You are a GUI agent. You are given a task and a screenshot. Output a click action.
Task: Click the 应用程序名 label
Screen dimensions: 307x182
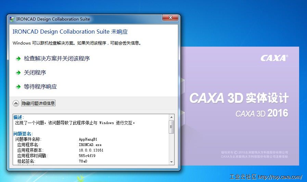click(28, 145)
